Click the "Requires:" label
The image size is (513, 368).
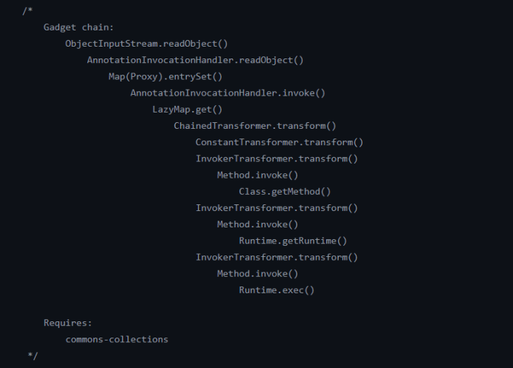point(67,323)
